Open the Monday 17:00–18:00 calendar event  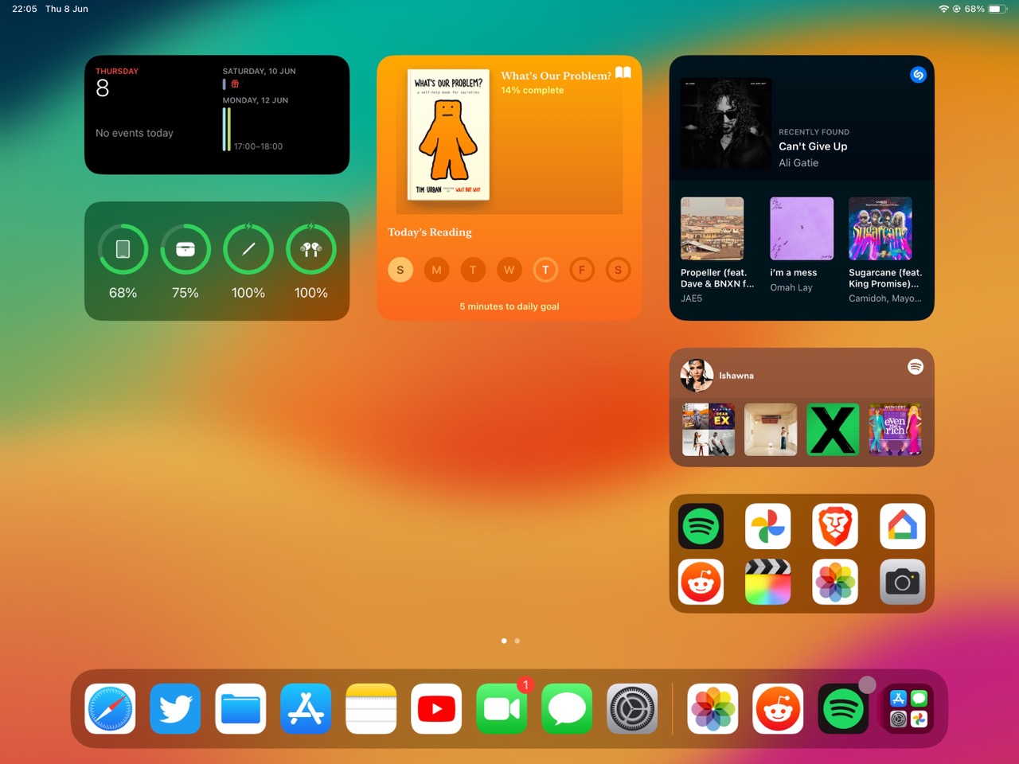pos(253,130)
